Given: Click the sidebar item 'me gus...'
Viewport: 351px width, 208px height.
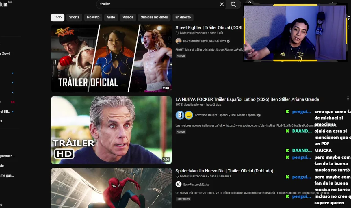Looking at the screenshot, I should (7, 176).
